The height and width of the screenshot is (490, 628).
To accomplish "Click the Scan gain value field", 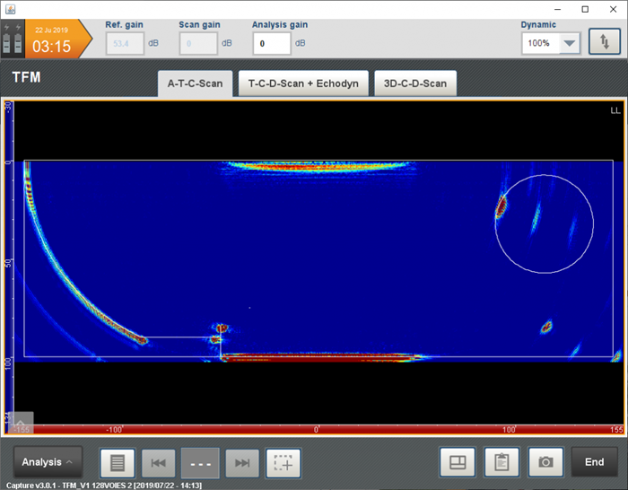I will [198, 43].
